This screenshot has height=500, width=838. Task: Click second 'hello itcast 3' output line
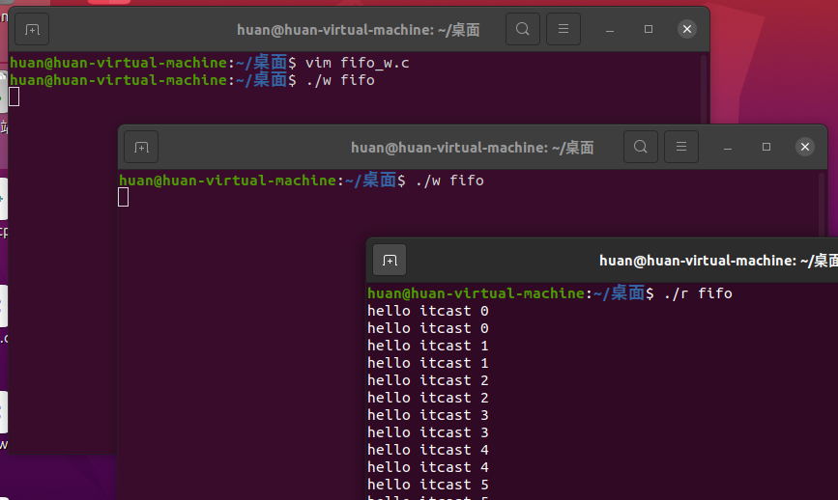tap(428, 432)
